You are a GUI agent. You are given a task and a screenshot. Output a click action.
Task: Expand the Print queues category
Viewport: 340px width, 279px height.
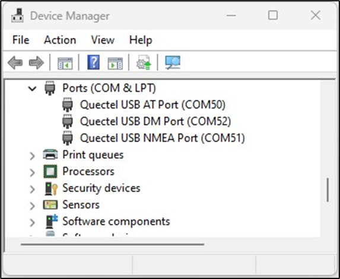tap(32, 156)
